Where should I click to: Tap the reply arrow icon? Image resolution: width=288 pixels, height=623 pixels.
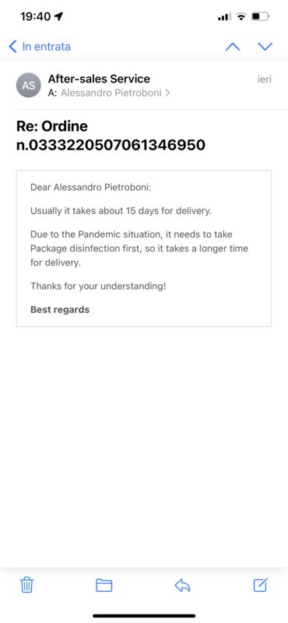[182, 586]
